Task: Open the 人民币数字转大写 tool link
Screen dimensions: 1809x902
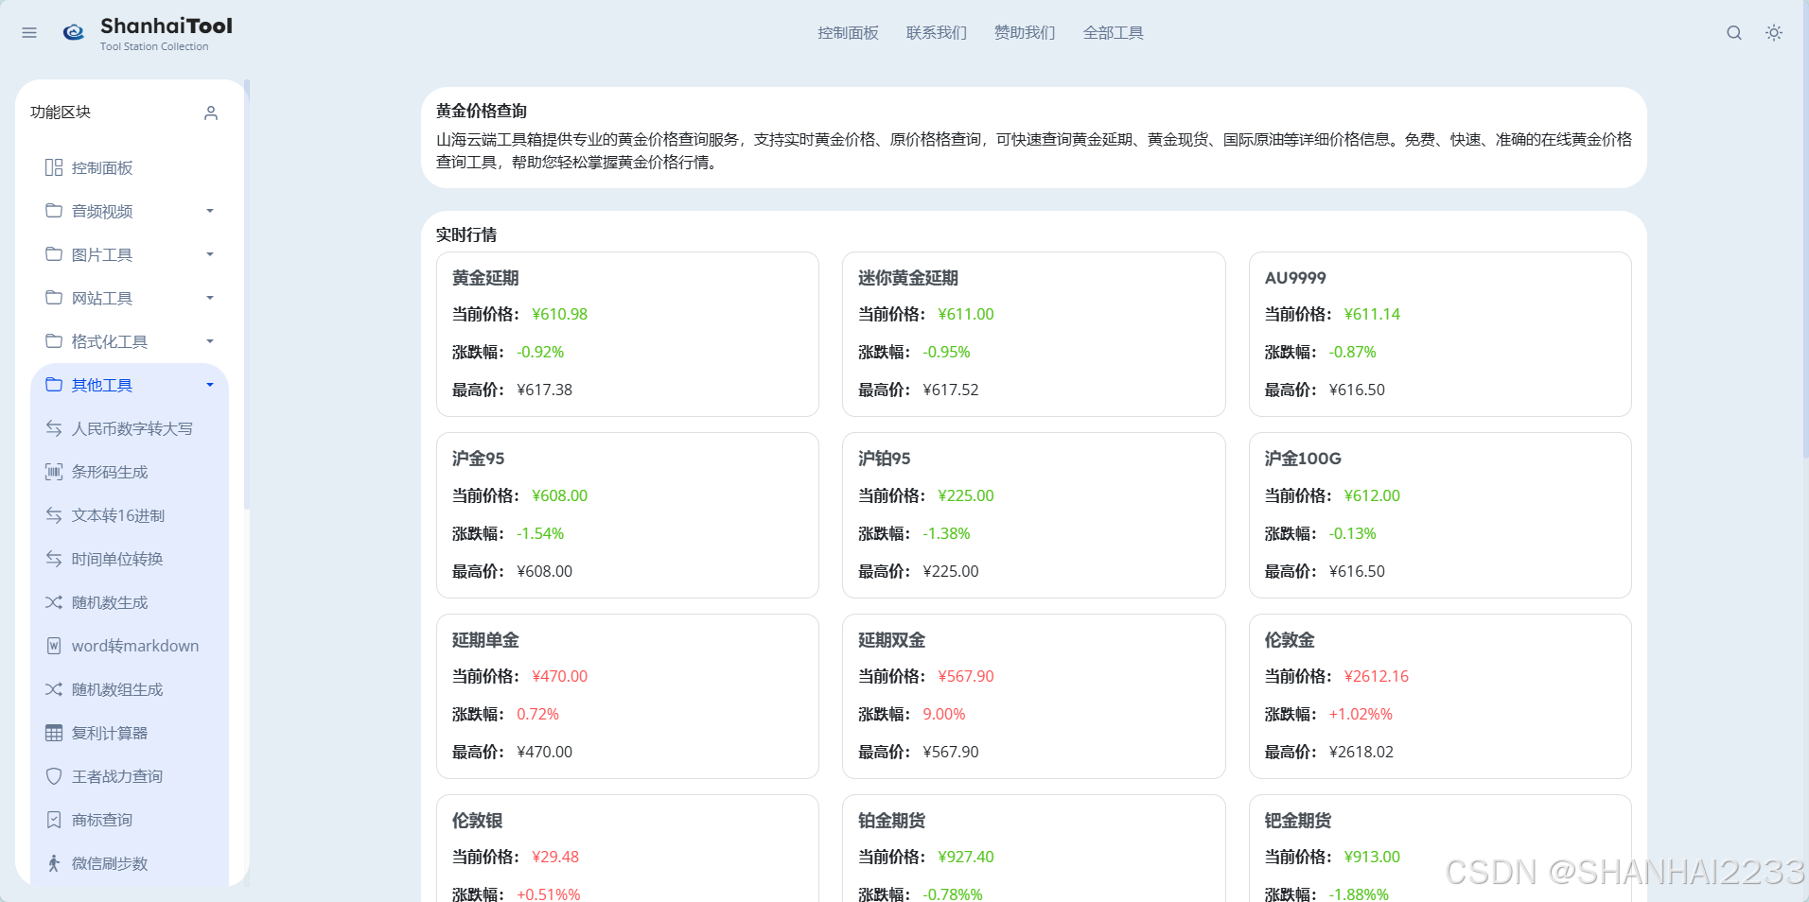Action: tap(132, 429)
